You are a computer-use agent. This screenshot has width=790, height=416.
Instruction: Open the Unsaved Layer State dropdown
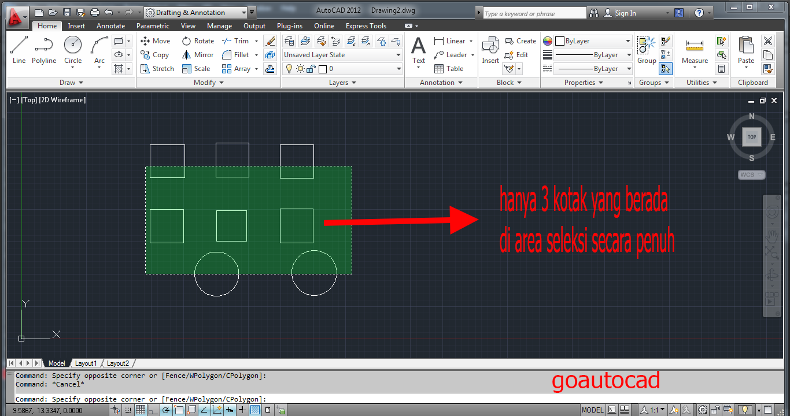point(397,54)
